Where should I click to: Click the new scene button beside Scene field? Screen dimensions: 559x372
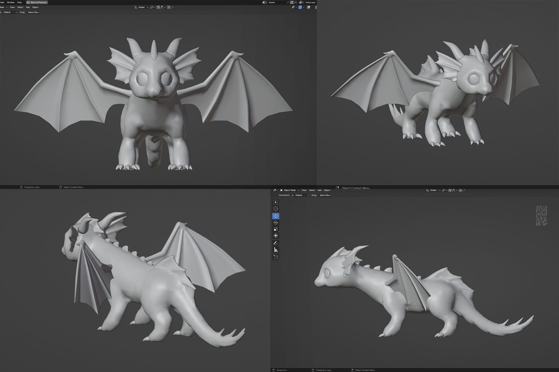[292, 2]
